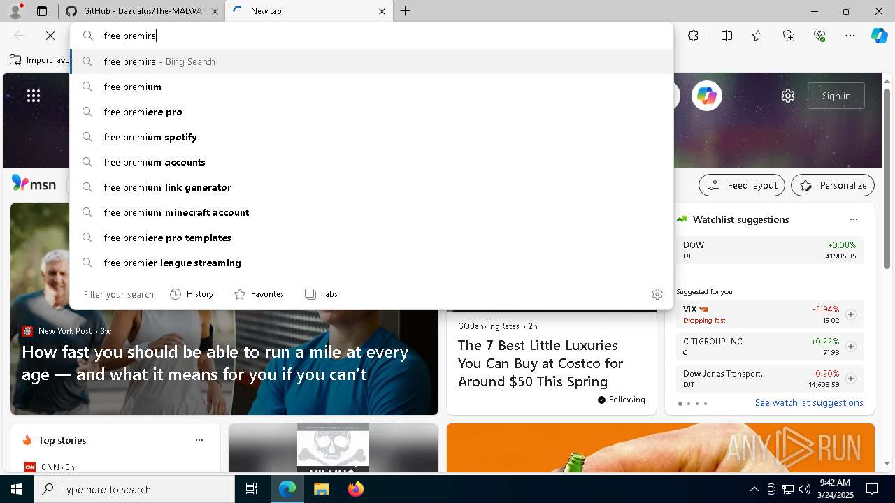Open the Collections icon

[x=789, y=36]
